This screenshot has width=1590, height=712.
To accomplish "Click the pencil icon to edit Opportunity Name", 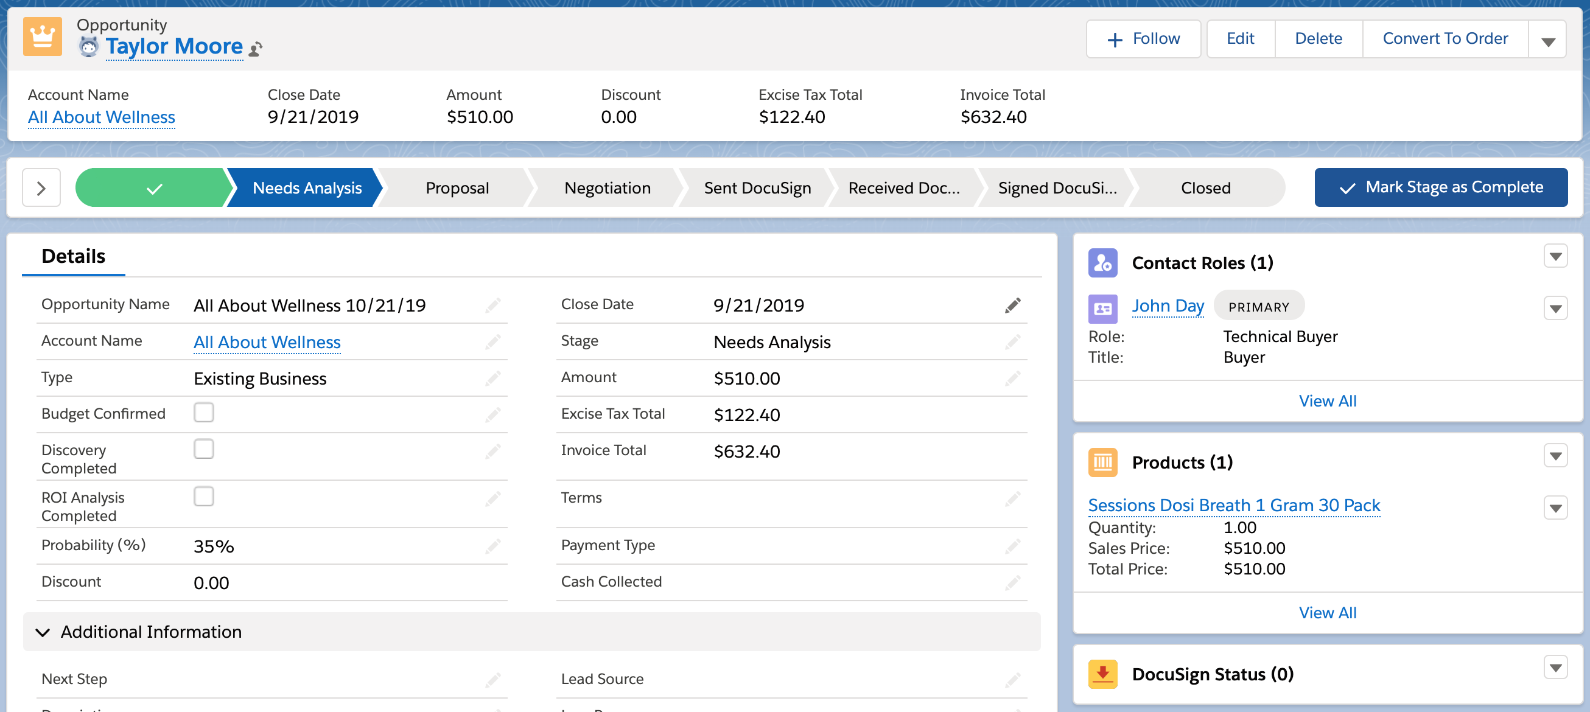I will (x=492, y=305).
